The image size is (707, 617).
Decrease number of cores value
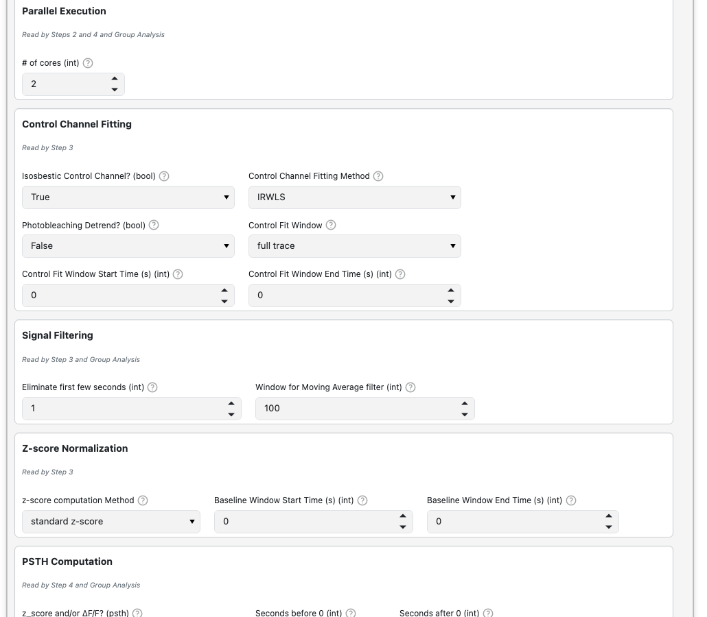pyautogui.click(x=115, y=90)
